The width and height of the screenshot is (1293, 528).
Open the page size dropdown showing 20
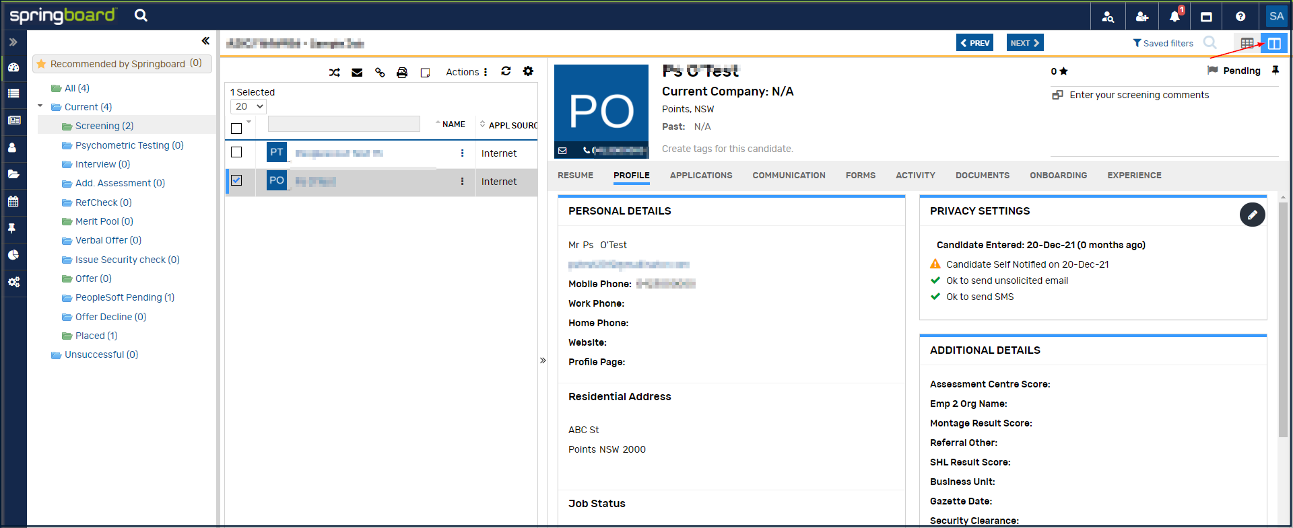(248, 106)
